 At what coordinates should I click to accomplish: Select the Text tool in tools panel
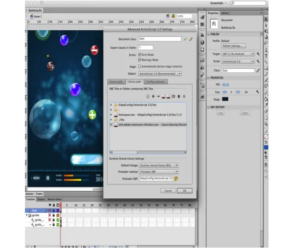(x=266, y=56)
